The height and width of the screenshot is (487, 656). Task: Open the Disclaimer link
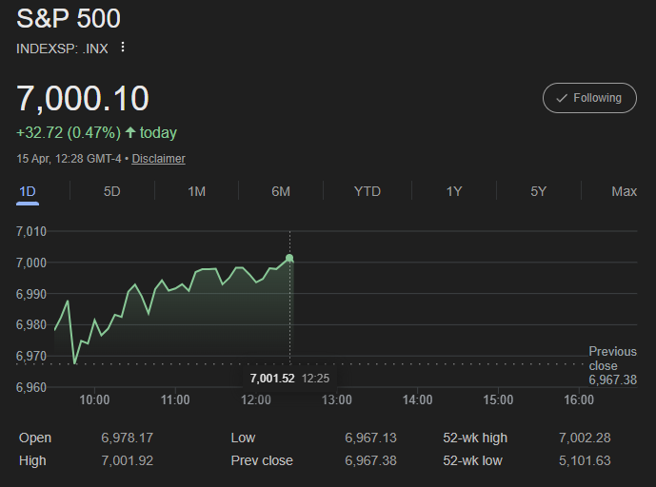[x=158, y=159]
